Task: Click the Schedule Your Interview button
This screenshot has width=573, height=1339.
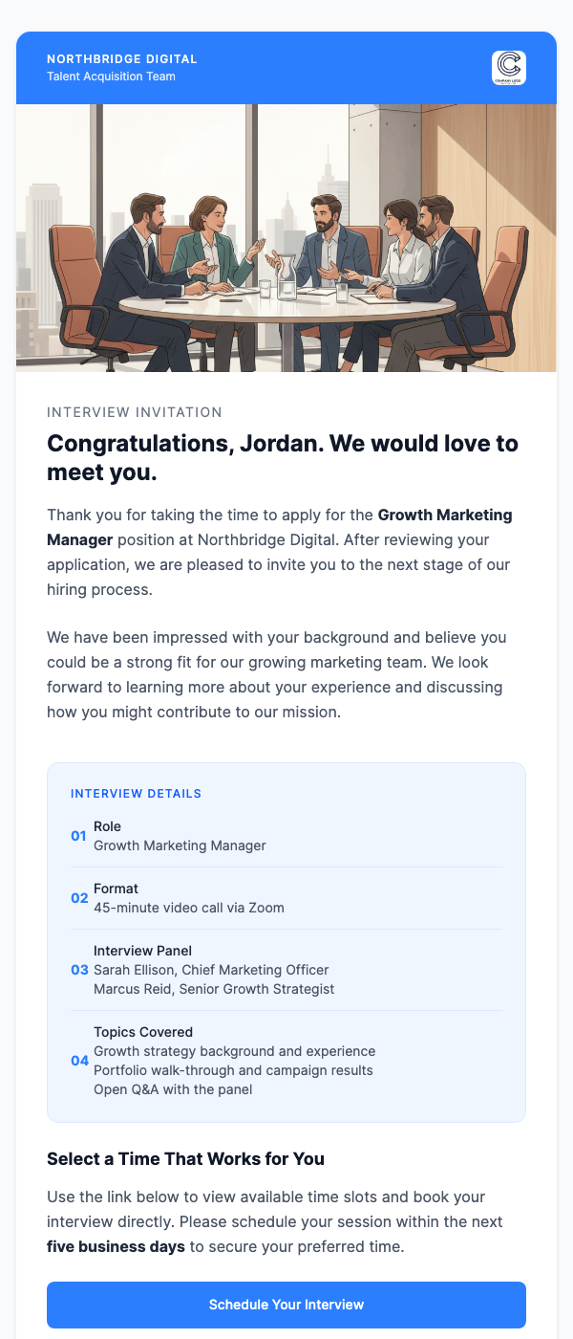Action: tap(286, 1305)
